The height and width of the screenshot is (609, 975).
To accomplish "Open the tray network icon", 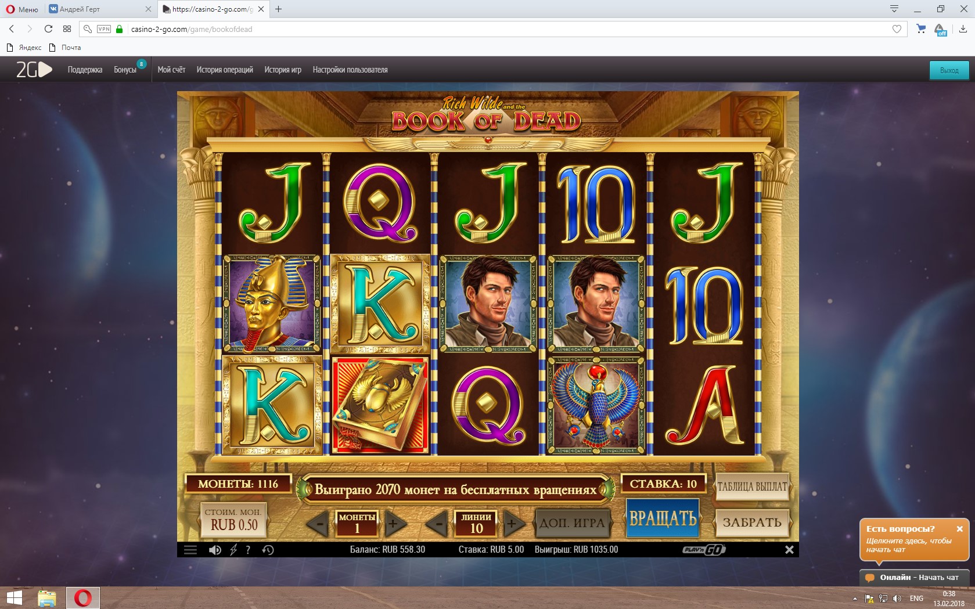I will point(883,599).
